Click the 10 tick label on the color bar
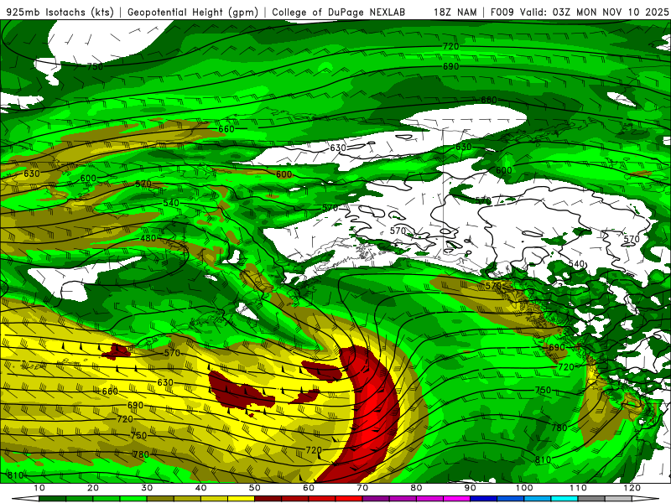This screenshot has width=671, height=503. 39,488
